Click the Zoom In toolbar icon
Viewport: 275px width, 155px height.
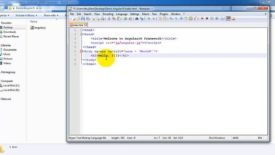(149, 19)
